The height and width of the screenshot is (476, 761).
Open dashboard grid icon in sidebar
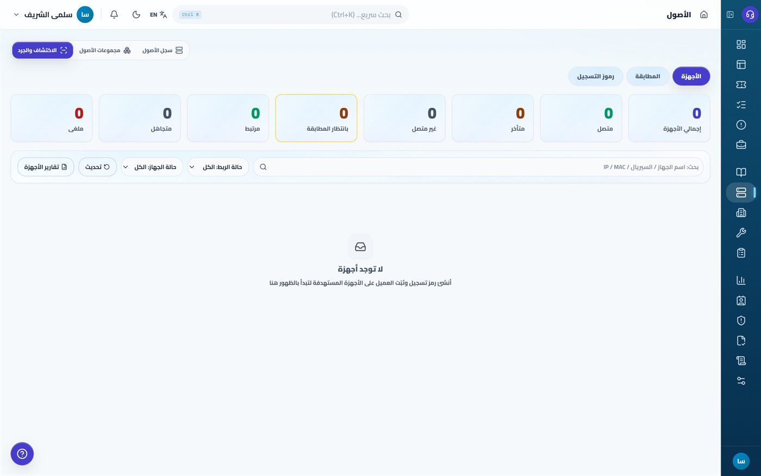741,45
